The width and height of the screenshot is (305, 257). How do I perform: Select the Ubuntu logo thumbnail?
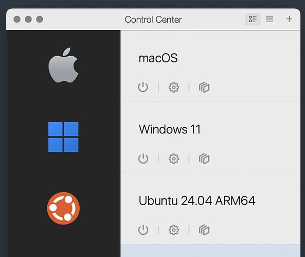63,208
